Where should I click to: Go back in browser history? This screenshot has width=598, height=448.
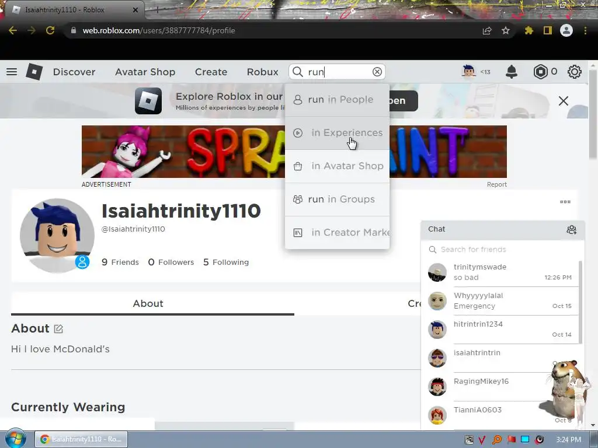[13, 30]
